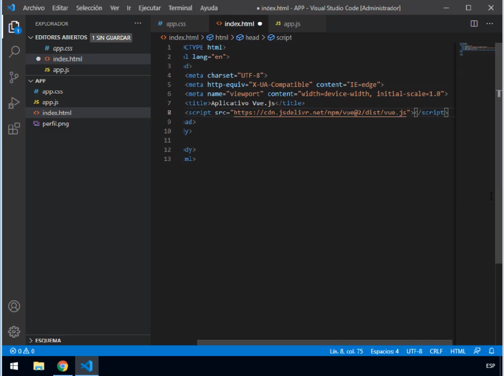This screenshot has height=376, width=504.
Task: Open the notifications bell in status bar
Action: (x=491, y=351)
